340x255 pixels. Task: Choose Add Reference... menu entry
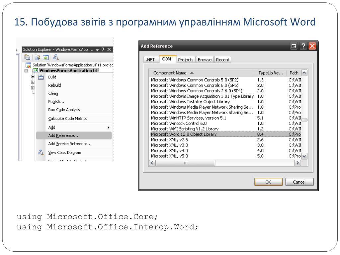pos(74,135)
